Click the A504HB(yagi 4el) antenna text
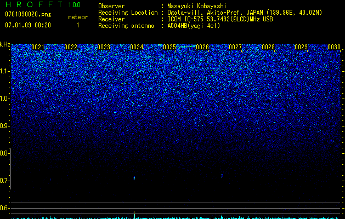 (x=194, y=26)
